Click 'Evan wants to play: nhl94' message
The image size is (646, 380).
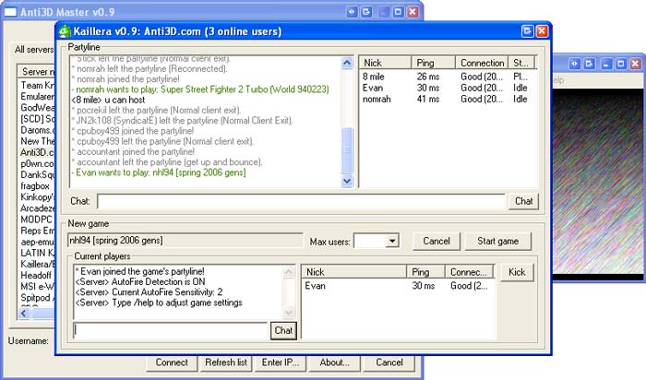[158, 172]
